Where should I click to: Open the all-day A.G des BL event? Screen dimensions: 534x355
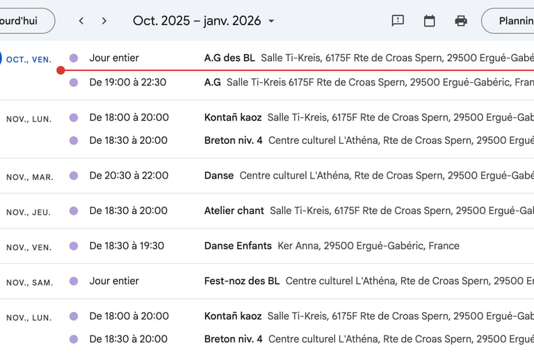coord(229,58)
